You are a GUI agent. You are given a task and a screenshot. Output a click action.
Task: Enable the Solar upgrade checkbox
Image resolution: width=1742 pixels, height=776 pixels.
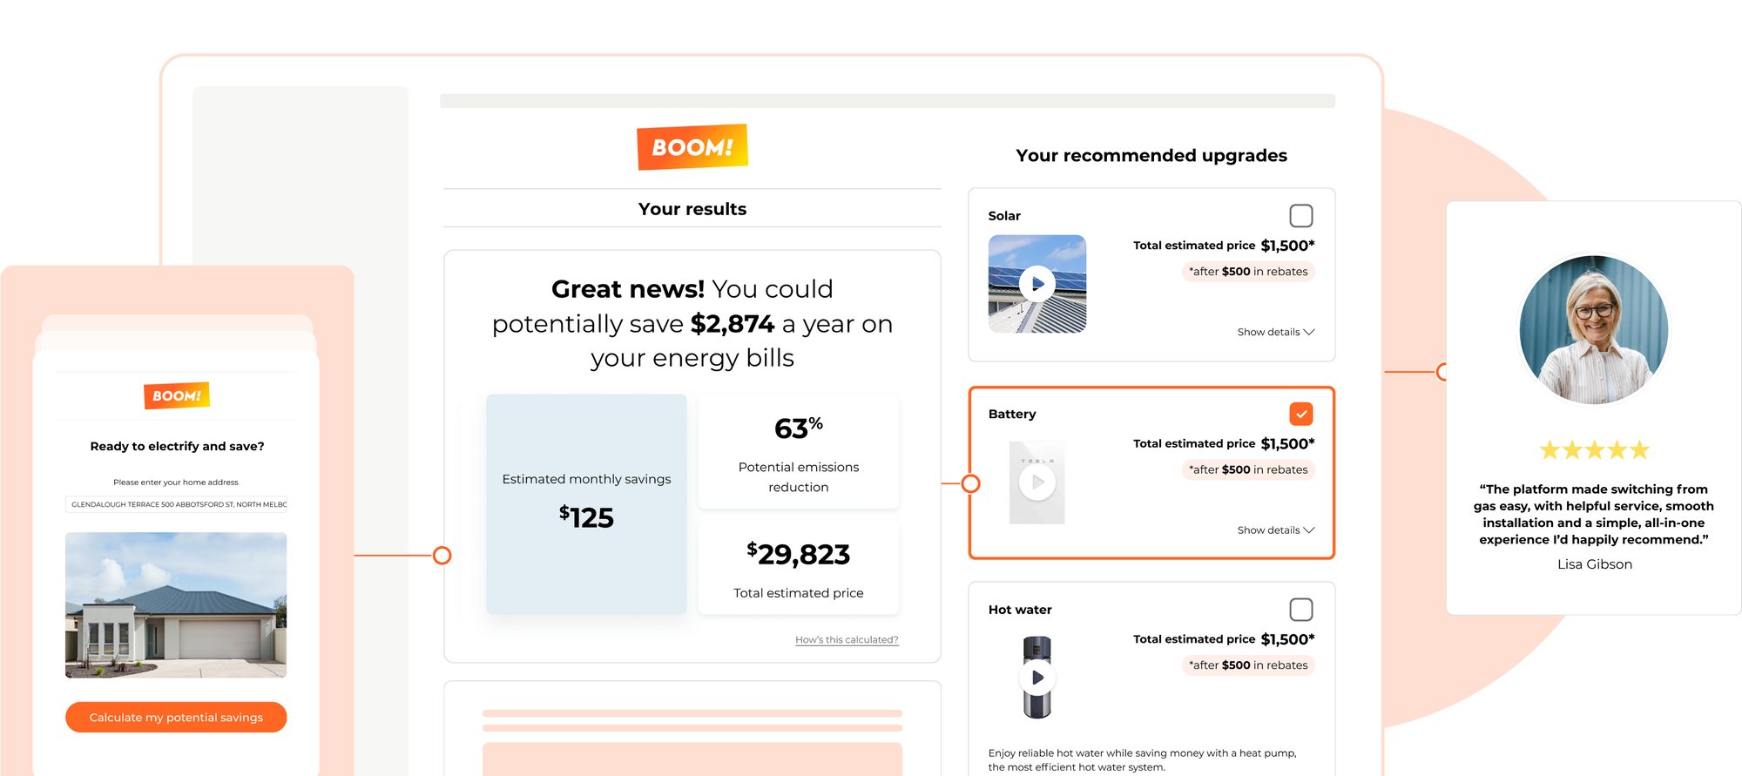1300,216
